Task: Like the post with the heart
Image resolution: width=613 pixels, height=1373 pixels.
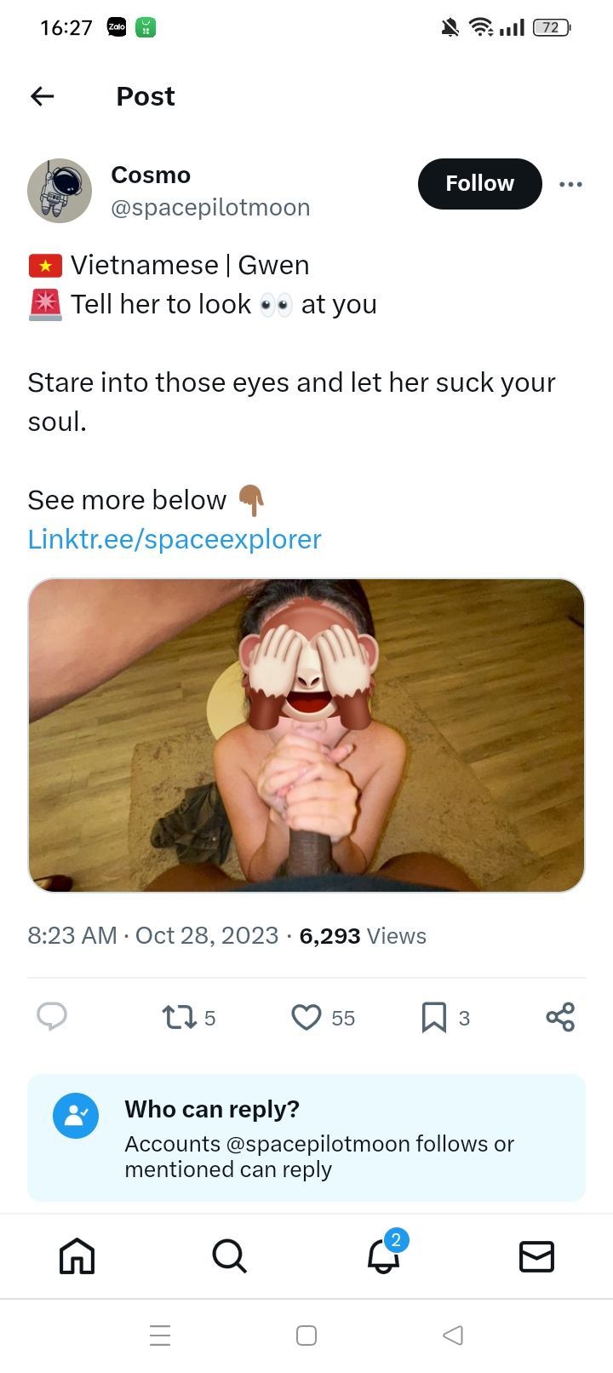Action: tap(306, 1017)
